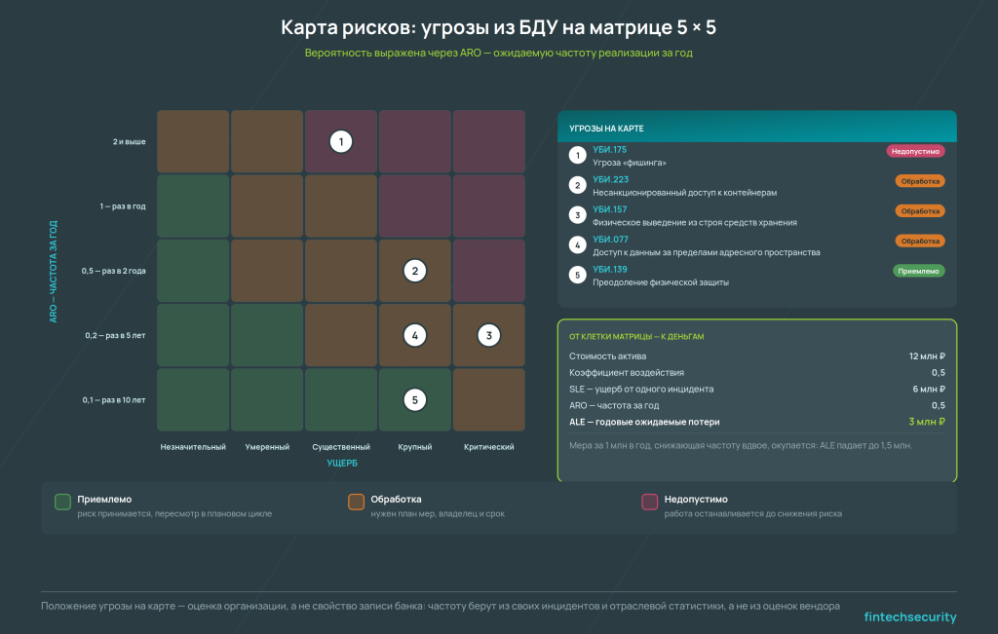Click column label 'Крупный'
Image resolution: width=998 pixels, height=634 pixels.
tap(415, 447)
